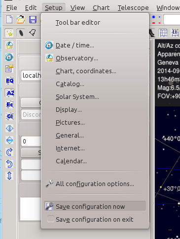Open the Telescope menu

point(133,8)
